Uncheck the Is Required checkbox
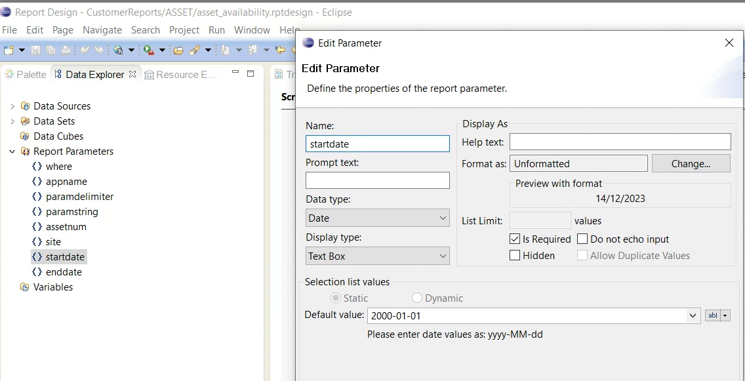This screenshot has width=745, height=381. (x=515, y=239)
